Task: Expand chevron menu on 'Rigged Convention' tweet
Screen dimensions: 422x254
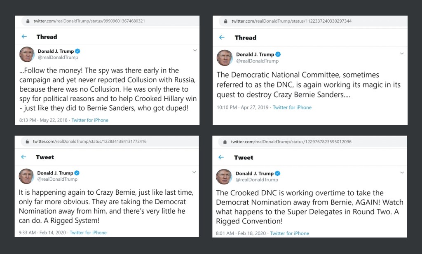Action: coord(402,172)
